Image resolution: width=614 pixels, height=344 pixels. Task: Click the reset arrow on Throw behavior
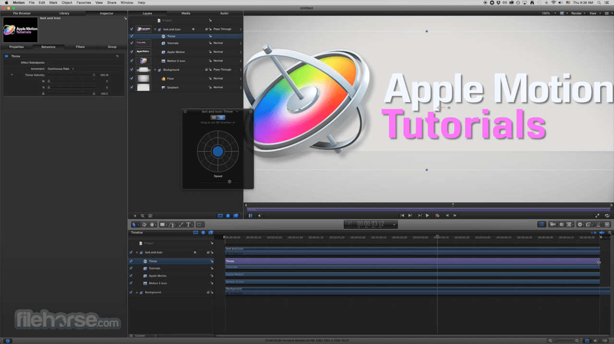click(117, 56)
